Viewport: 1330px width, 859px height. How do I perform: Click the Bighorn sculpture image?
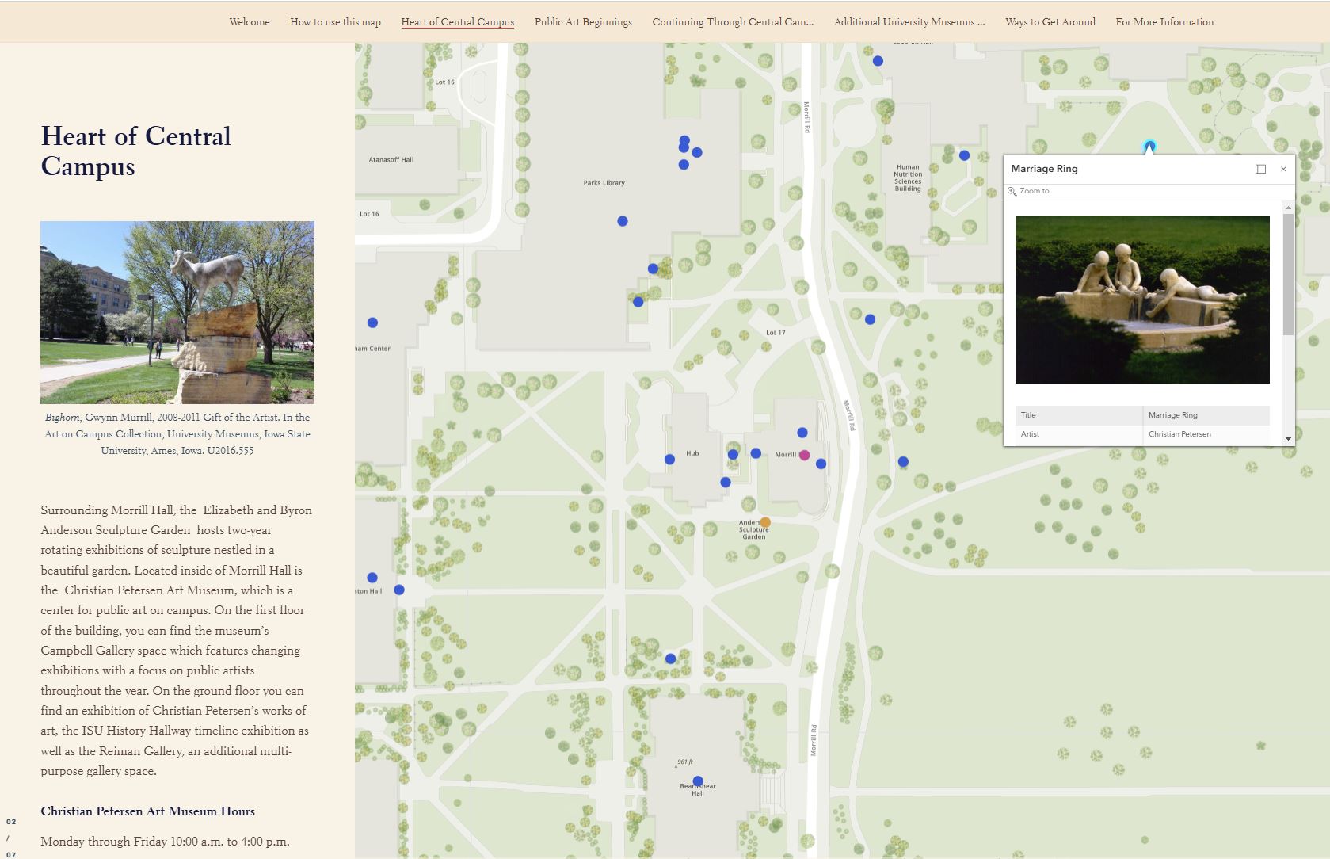point(177,312)
